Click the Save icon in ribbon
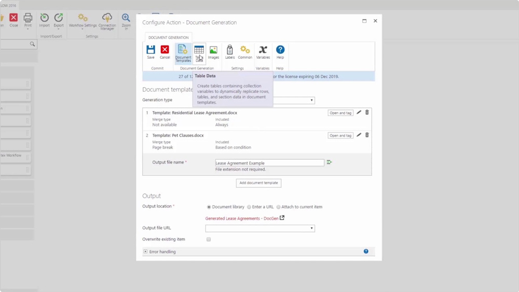519x292 pixels. [151, 51]
